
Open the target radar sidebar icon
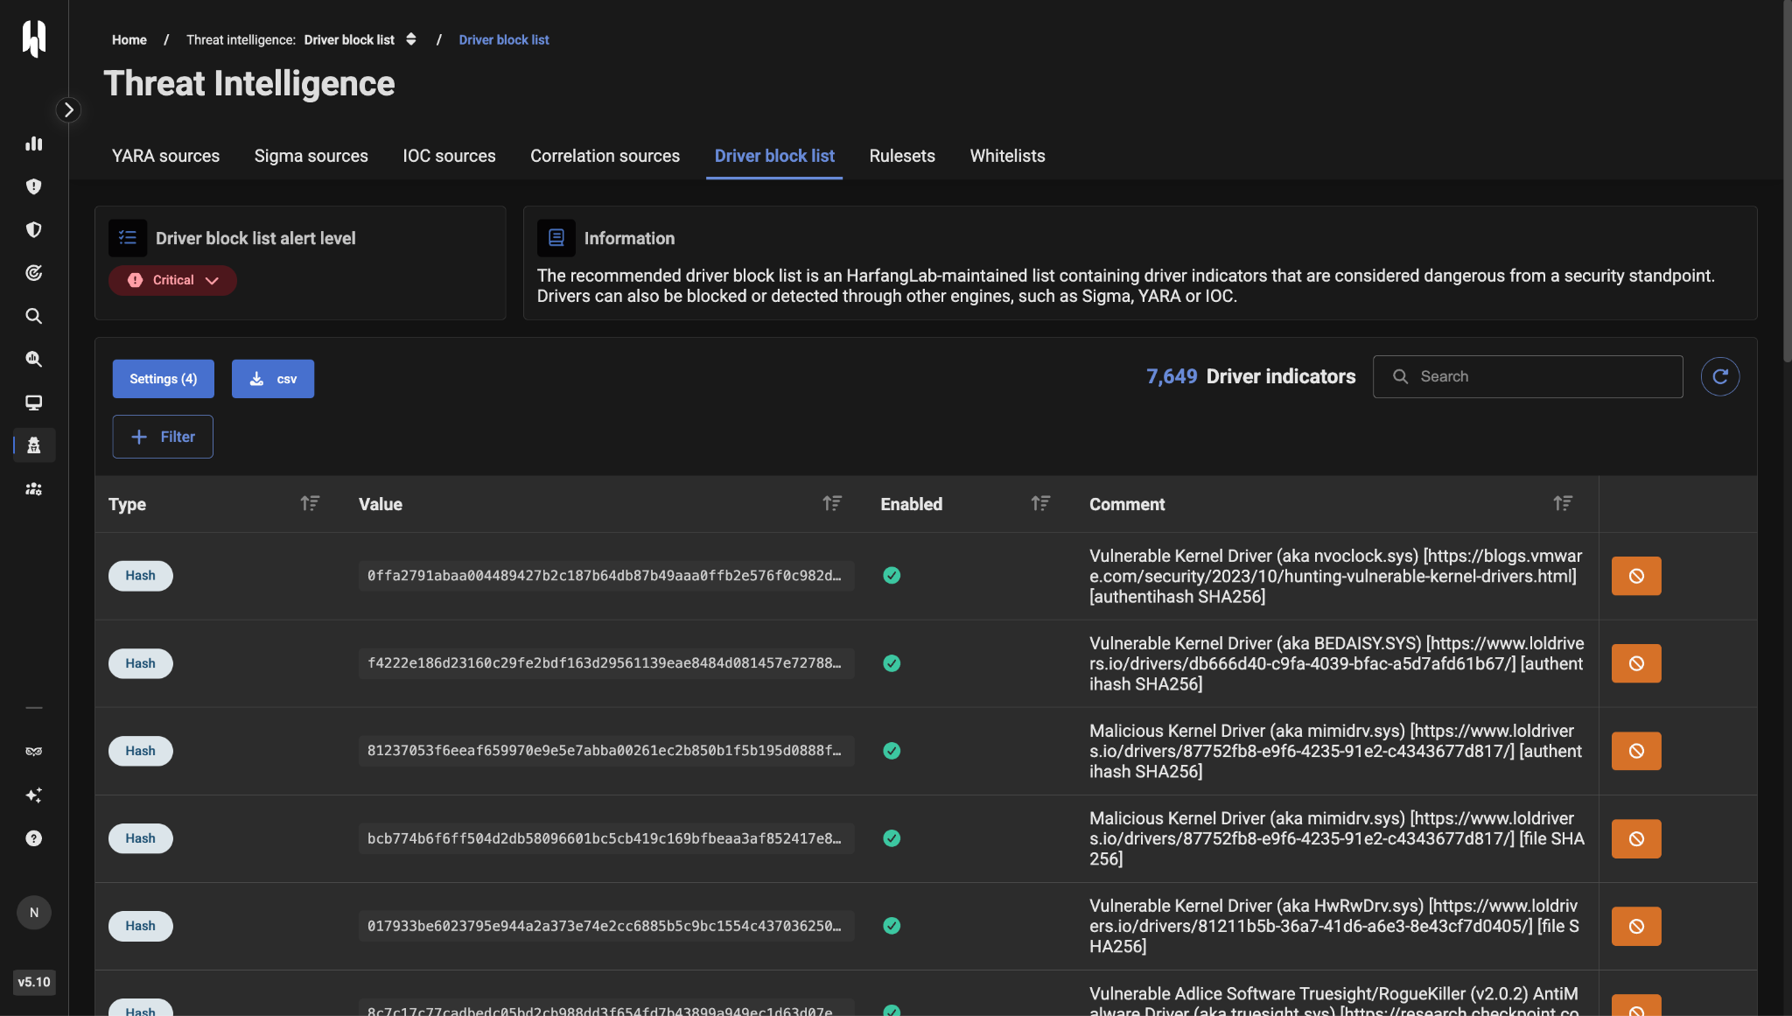pyautogui.click(x=34, y=273)
